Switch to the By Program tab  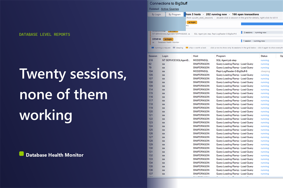175,14
